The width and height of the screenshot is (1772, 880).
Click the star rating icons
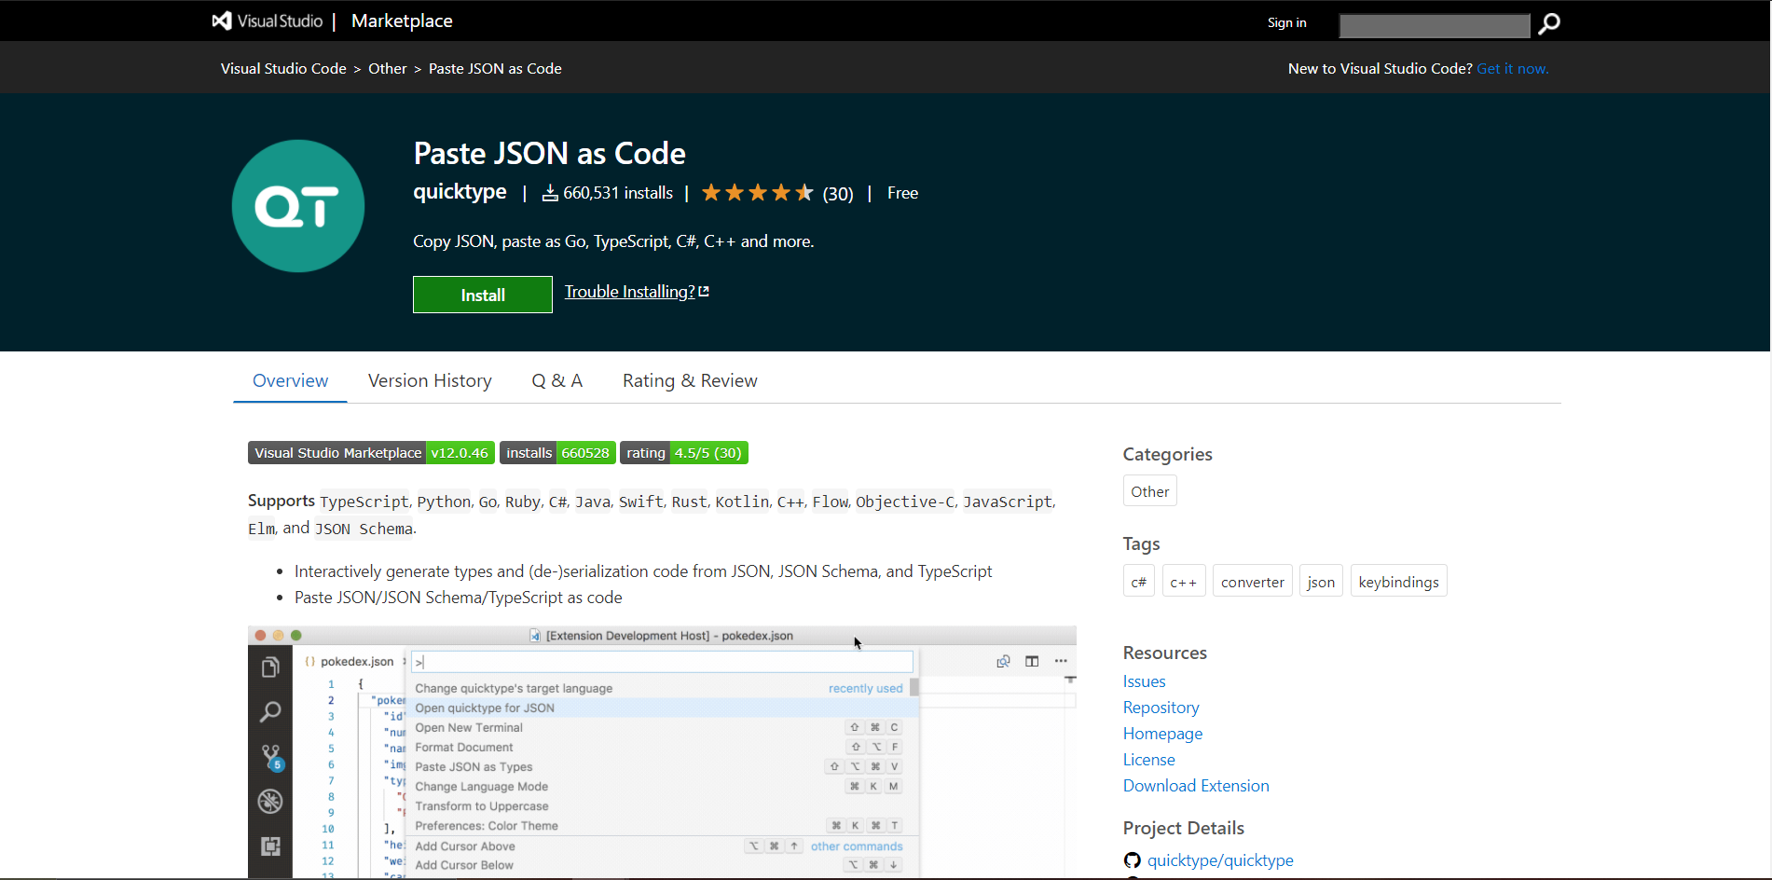click(x=758, y=193)
